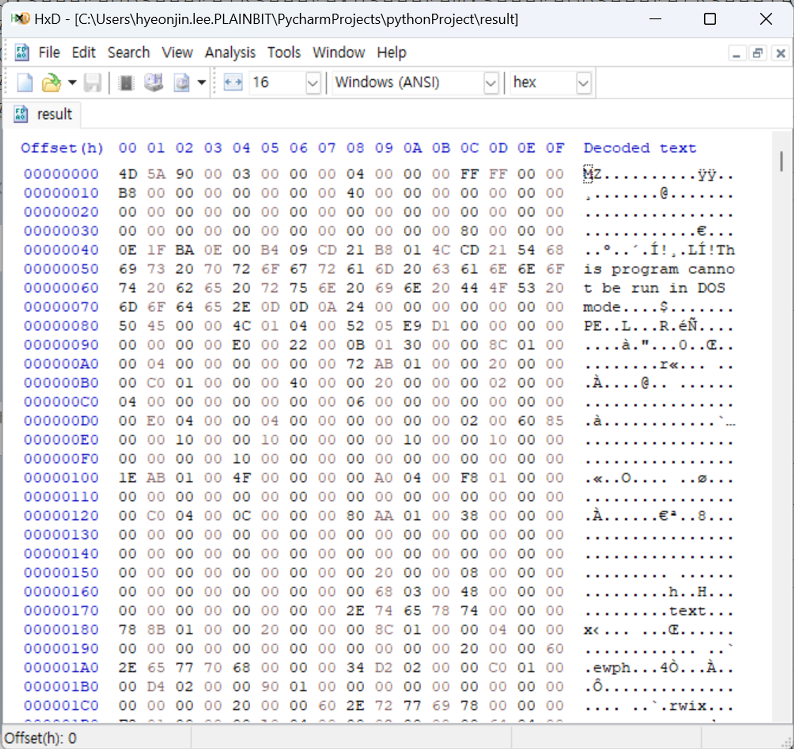The image size is (794, 749).
Task: Open the hex offset base dropdown
Action: click(x=584, y=83)
